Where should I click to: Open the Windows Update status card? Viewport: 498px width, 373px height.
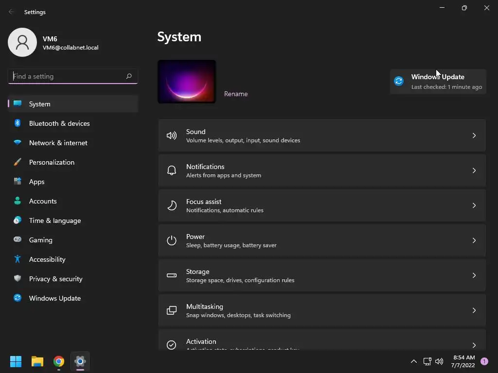tap(438, 82)
